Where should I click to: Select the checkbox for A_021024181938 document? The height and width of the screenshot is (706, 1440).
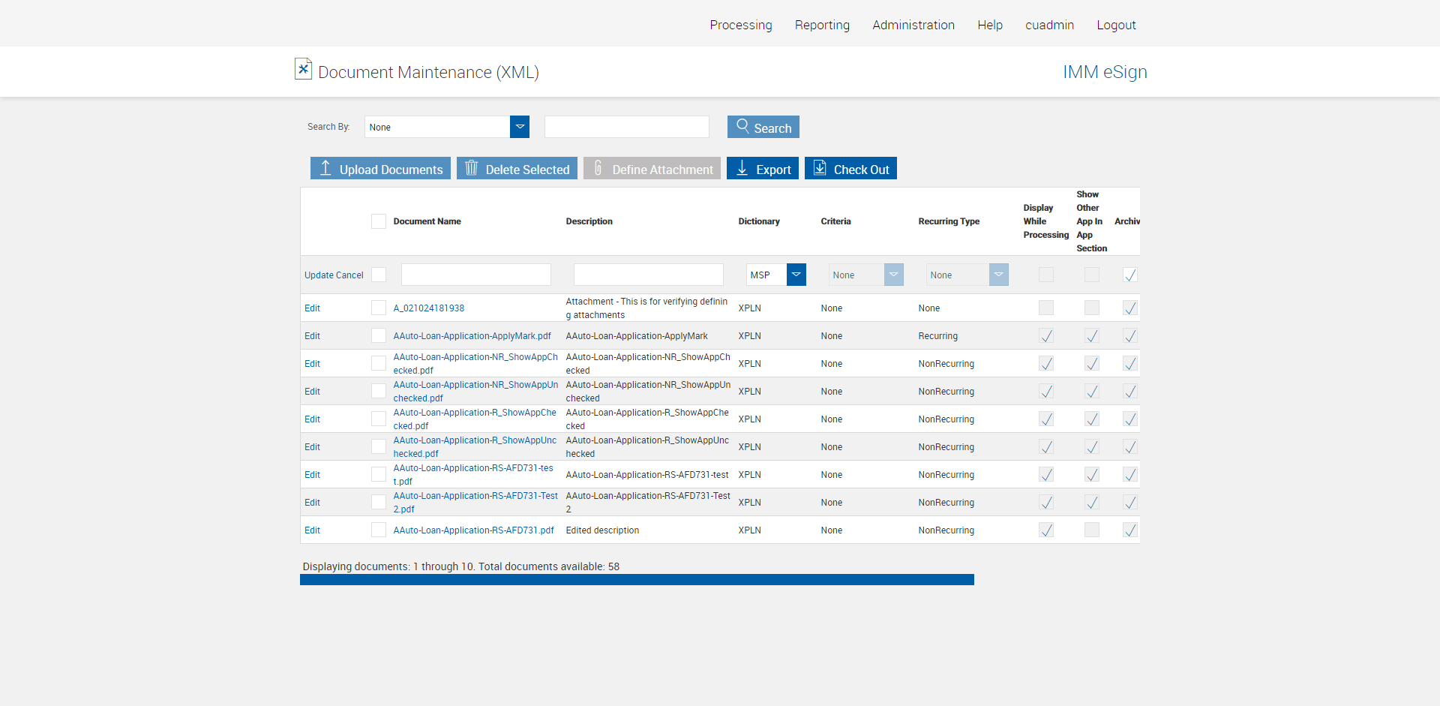[x=379, y=308]
